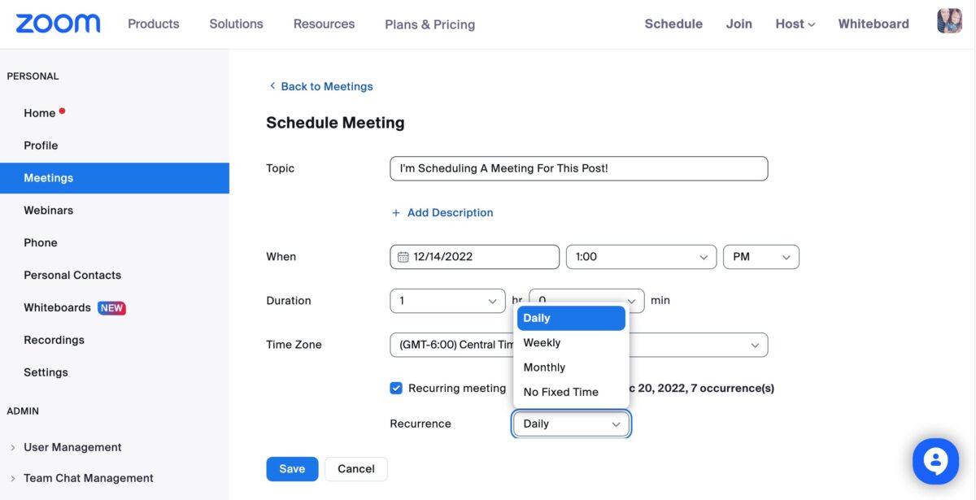Click the calendar icon in date field

pos(403,257)
